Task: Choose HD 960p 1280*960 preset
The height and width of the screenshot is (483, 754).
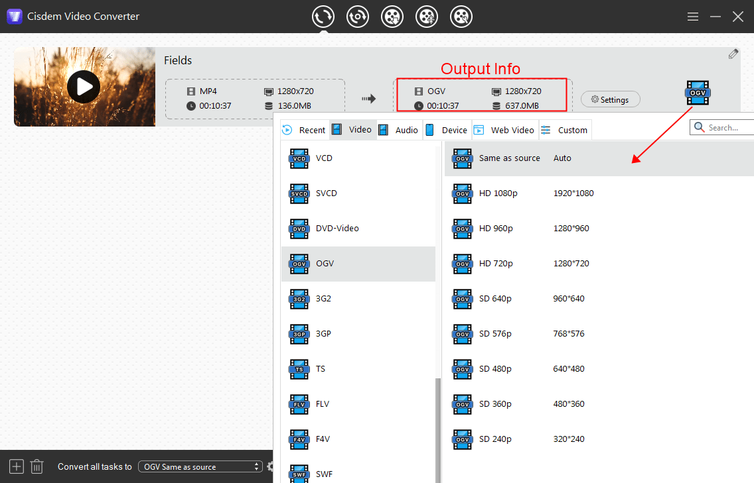Action: pyautogui.click(x=599, y=229)
